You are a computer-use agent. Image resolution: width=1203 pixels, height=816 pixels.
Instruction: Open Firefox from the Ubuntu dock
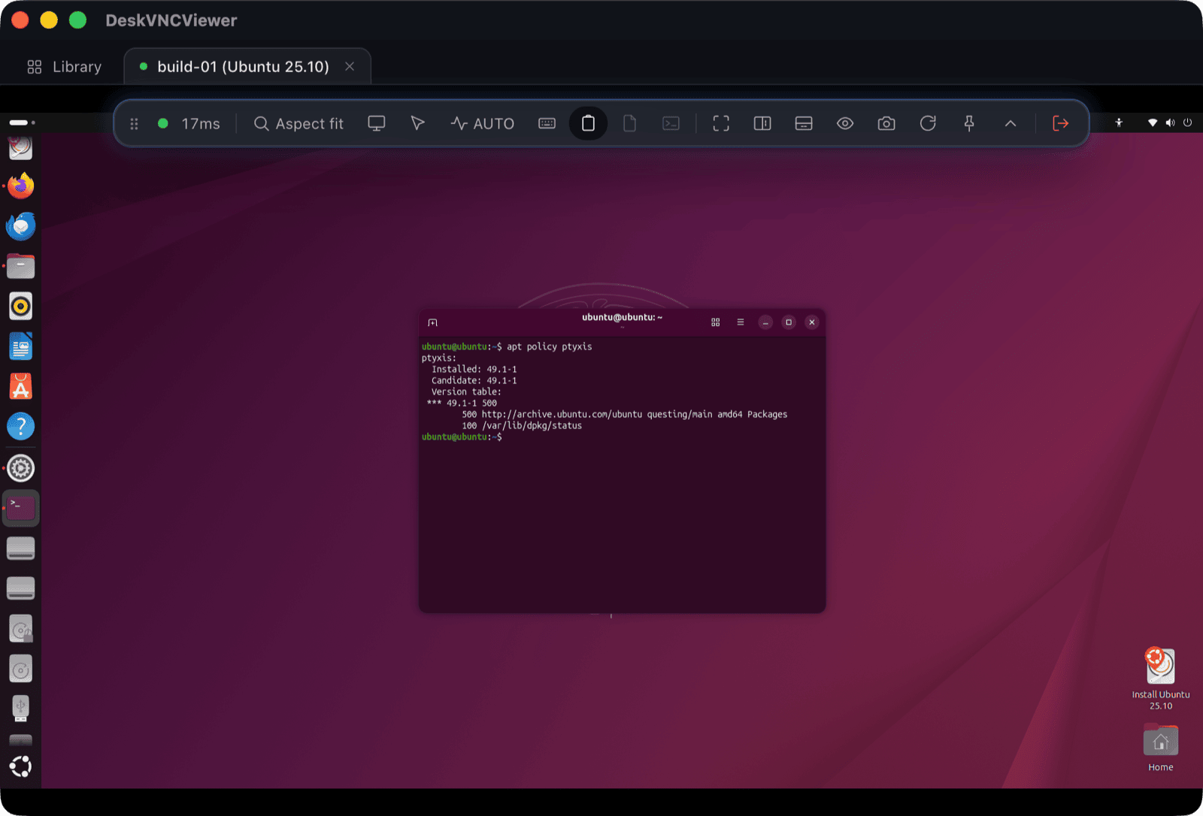pyautogui.click(x=21, y=186)
